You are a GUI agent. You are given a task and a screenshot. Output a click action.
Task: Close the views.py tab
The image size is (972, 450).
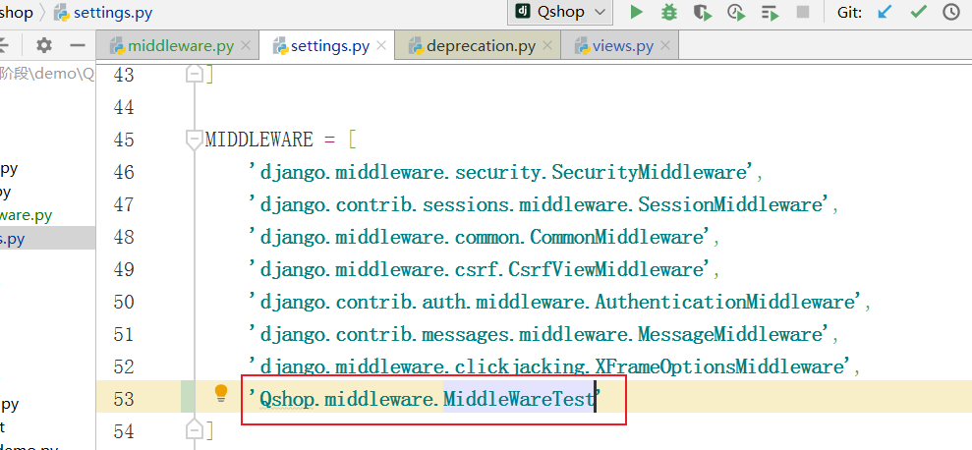(665, 45)
